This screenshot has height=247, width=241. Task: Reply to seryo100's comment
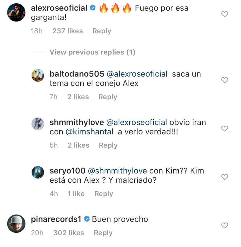point(104,194)
